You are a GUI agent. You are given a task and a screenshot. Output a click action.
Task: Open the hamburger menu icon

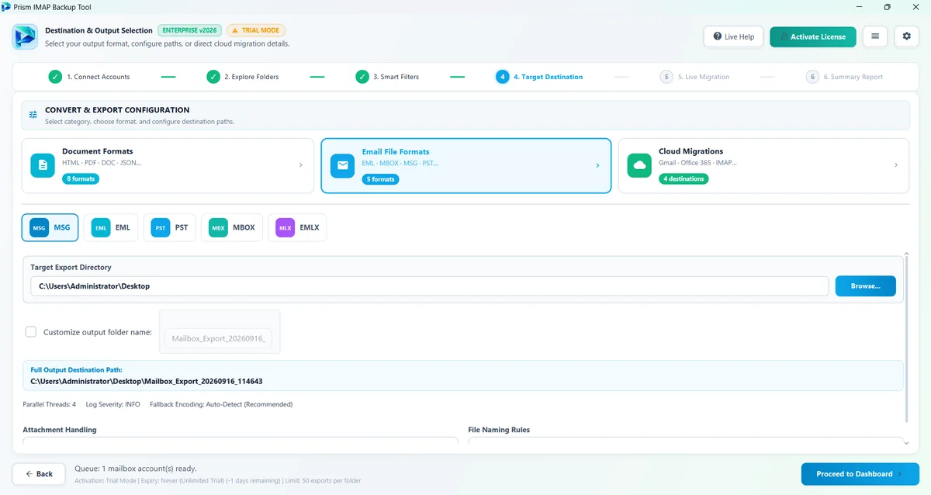(x=875, y=36)
